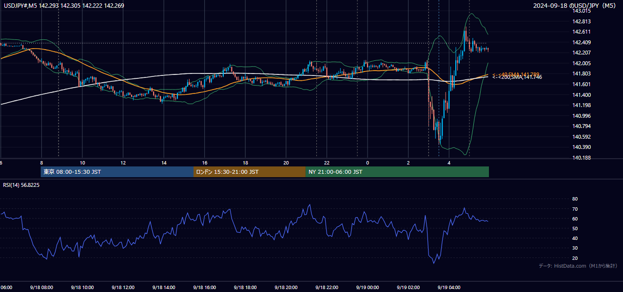Click the 9/19 04:00 time axis label
Image resolution: width=623 pixels, height=292 pixels.
pos(449,287)
